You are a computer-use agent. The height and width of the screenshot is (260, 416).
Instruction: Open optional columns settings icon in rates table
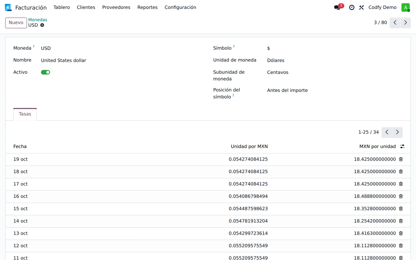click(402, 146)
